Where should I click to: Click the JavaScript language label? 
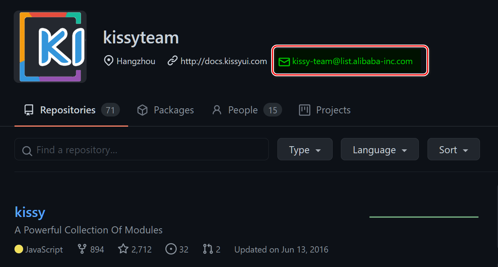(44, 249)
